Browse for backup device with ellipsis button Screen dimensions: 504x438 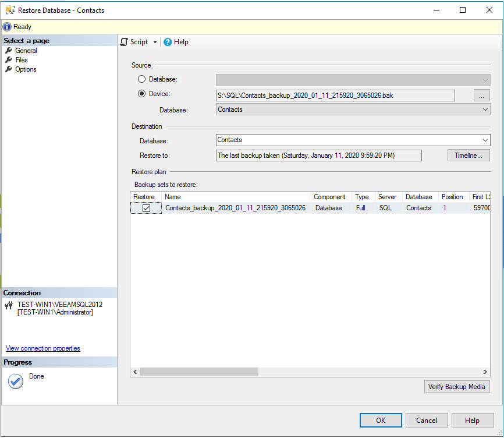tap(481, 96)
